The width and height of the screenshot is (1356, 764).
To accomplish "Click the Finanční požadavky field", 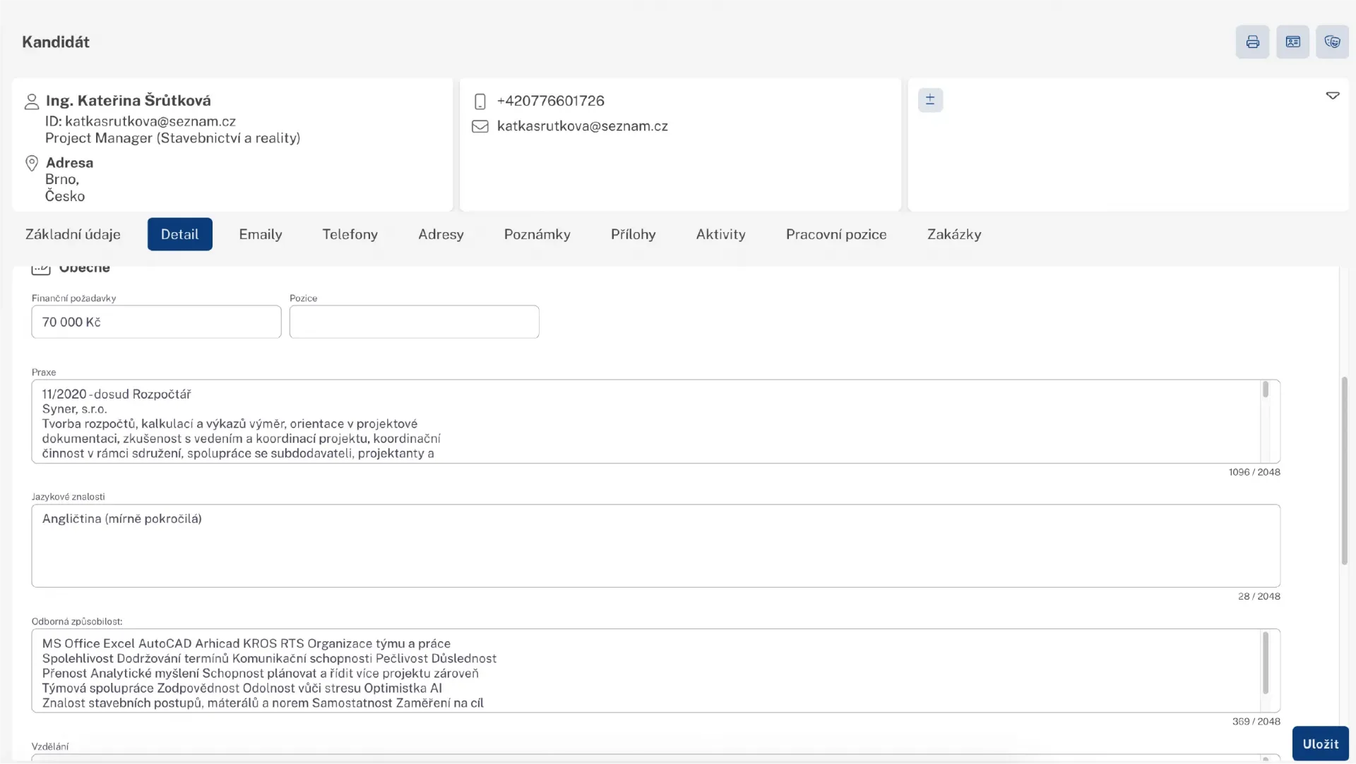I will (156, 322).
